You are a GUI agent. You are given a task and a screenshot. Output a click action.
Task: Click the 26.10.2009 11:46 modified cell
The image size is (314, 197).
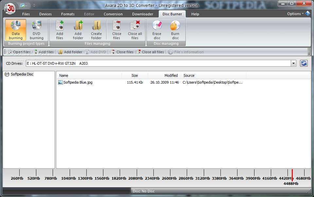pos(165,82)
